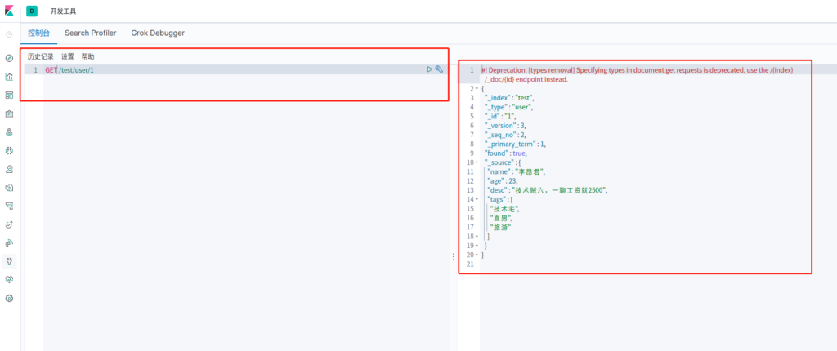
Task: Open 历史记录 (History) in console
Action: pos(41,57)
